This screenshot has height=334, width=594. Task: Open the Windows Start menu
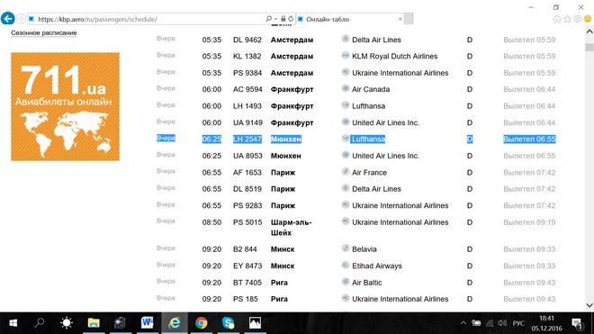pos(13,323)
